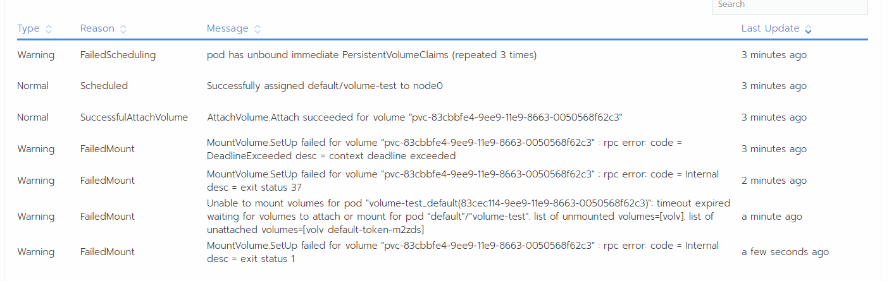
Task: Click the Last Update column header label
Action: click(x=770, y=28)
